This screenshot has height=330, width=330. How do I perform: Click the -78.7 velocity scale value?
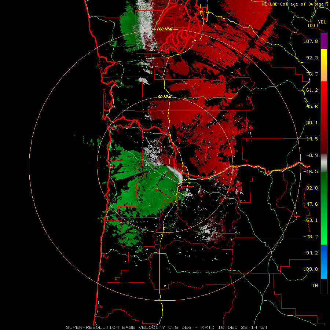[311, 237]
